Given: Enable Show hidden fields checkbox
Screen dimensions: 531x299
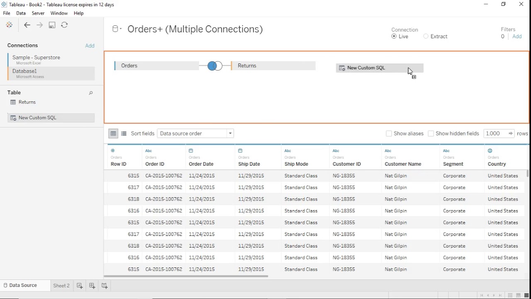Looking at the screenshot, I should (x=431, y=134).
